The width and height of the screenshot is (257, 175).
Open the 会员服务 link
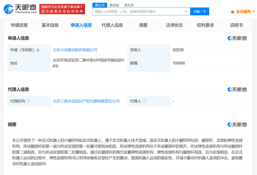click(x=243, y=12)
